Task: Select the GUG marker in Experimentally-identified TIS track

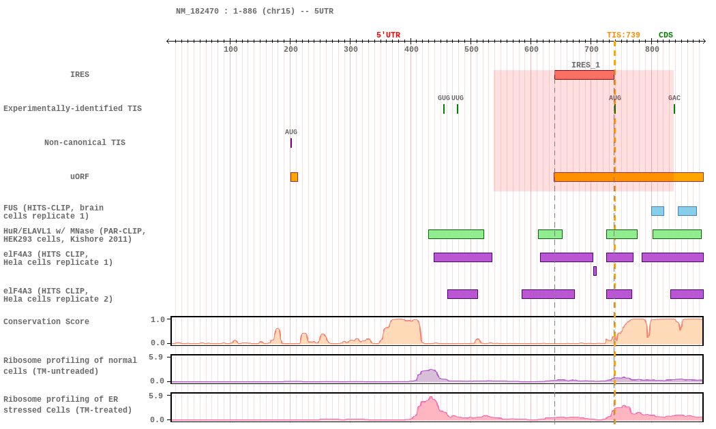Action: (444, 109)
